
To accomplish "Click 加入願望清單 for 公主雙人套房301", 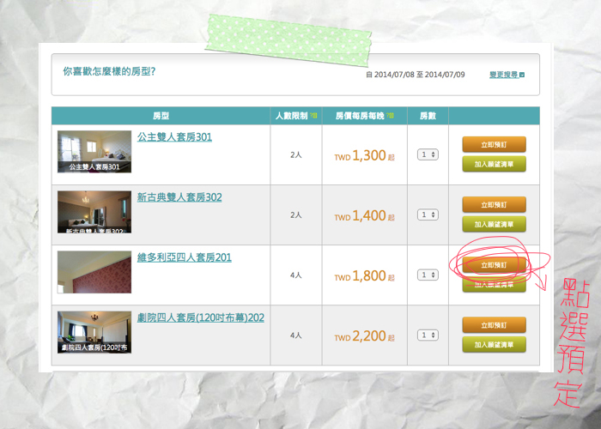I will (494, 164).
